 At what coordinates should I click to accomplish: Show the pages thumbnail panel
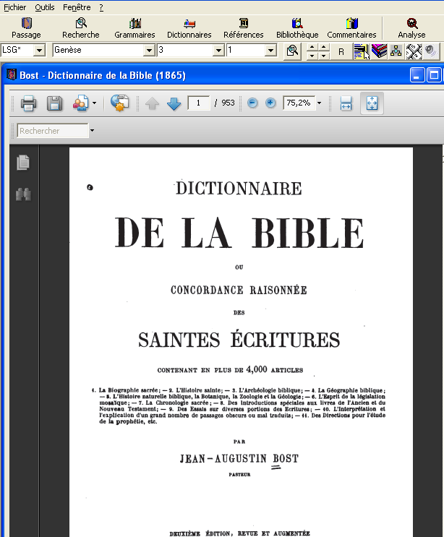(23, 163)
